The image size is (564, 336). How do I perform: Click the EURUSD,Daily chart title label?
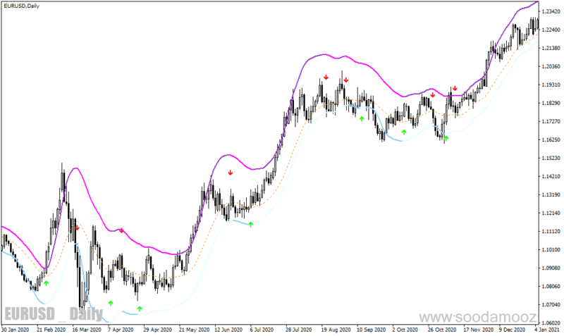tap(22, 6)
